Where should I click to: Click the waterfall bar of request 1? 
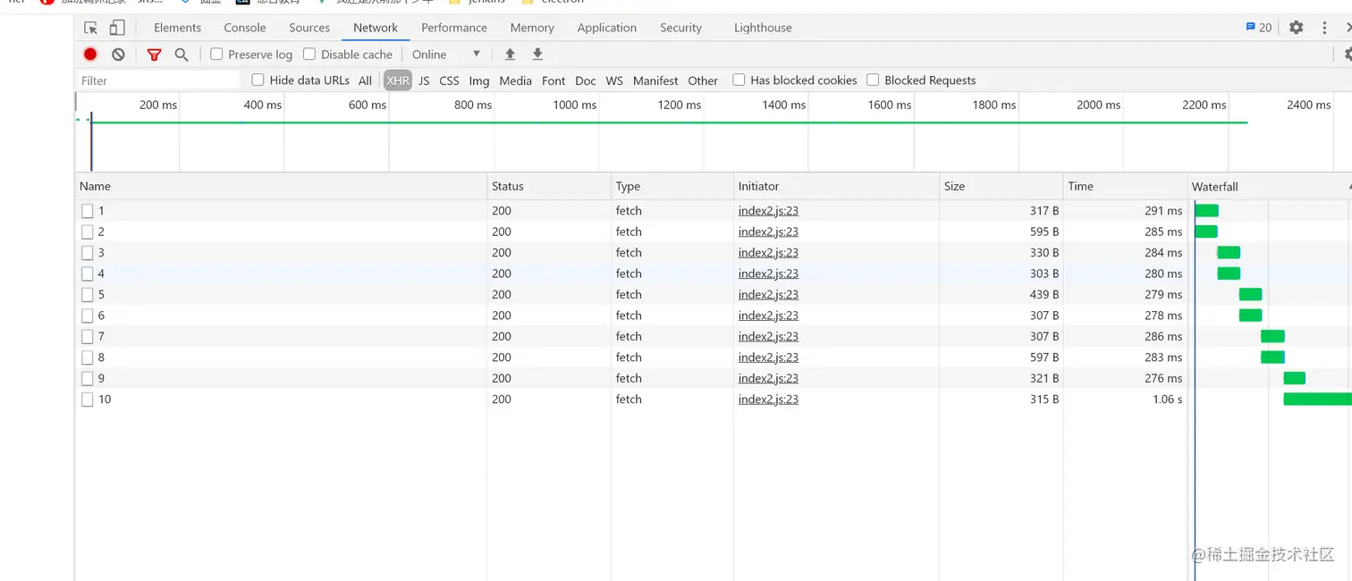point(1206,211)
